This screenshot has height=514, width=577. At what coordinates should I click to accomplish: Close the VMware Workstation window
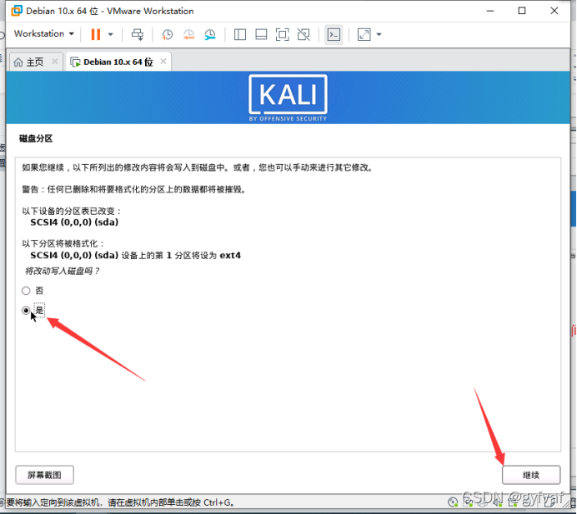(554, 11)
